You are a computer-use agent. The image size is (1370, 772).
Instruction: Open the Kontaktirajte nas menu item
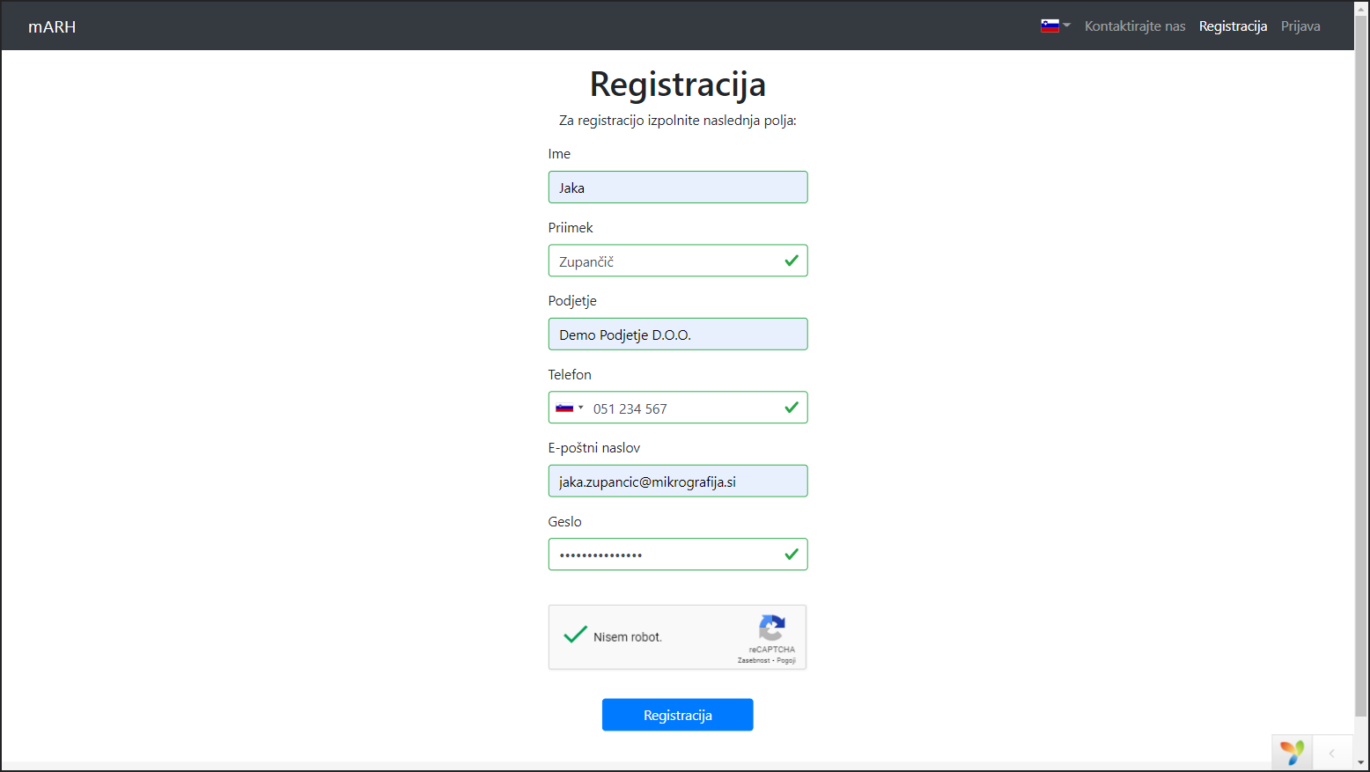tap(1135, 26)
